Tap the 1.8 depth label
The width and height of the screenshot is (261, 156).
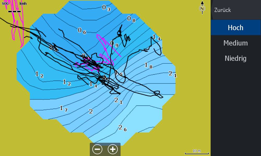click(x=148, y=65)
